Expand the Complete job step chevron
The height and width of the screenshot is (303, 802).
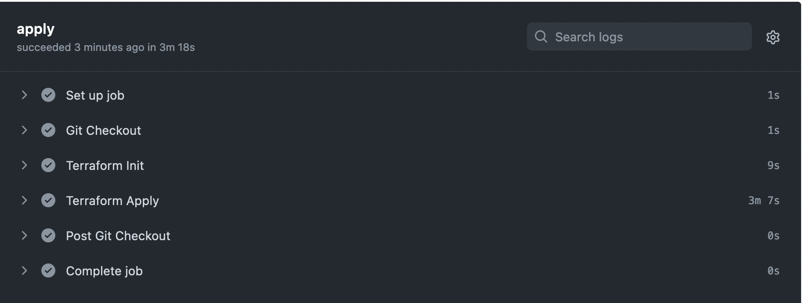(x=25, y=271)
